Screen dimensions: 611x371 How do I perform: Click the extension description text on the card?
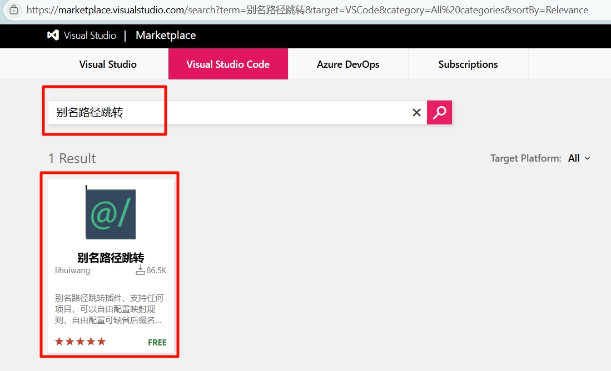(109, 309)
